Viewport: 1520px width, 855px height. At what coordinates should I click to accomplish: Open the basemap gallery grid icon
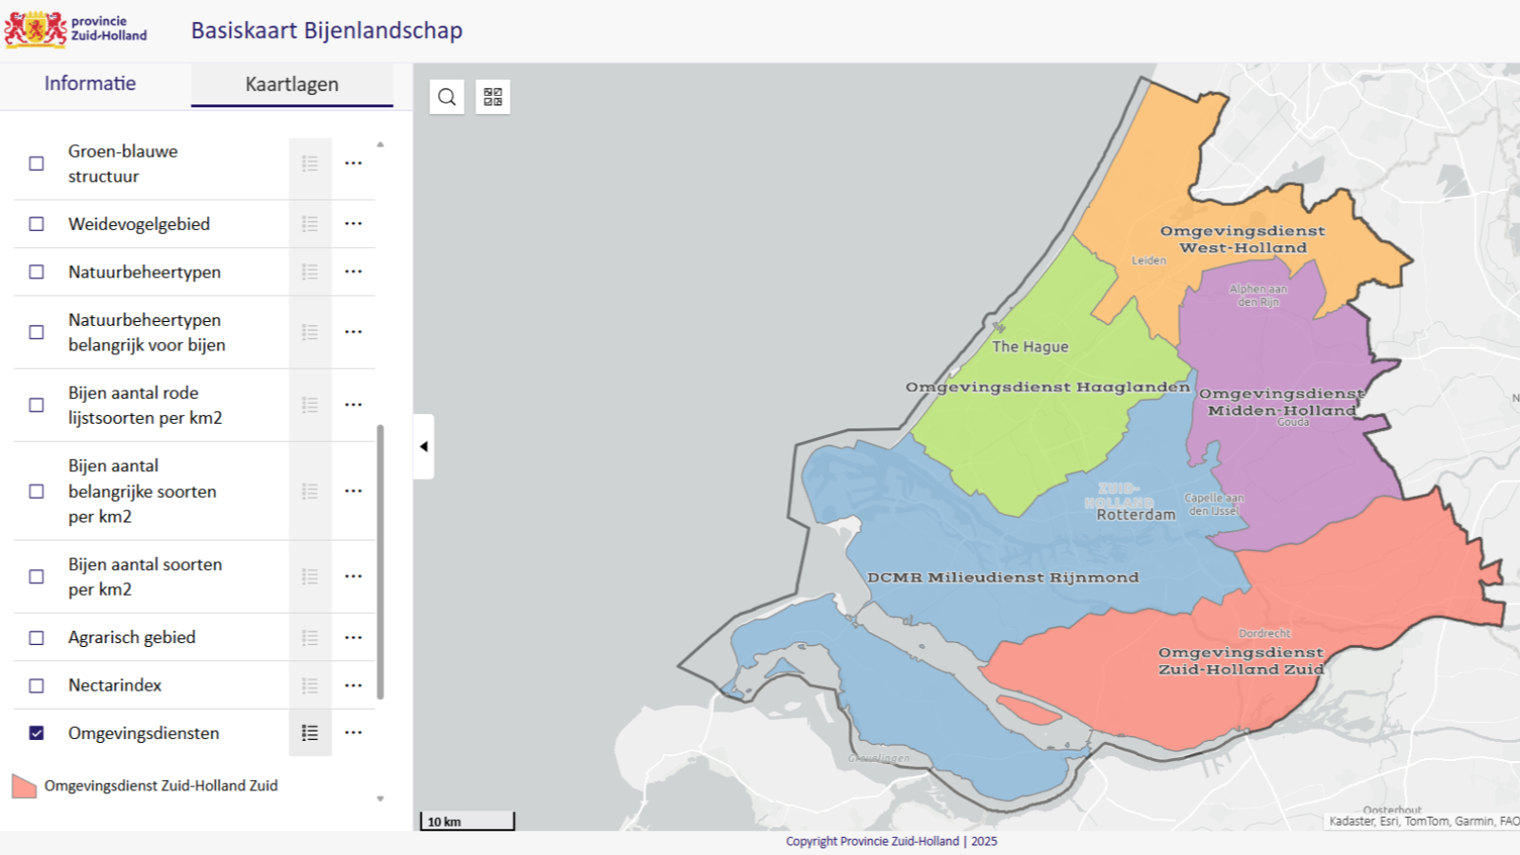click(x=492, y=97)
